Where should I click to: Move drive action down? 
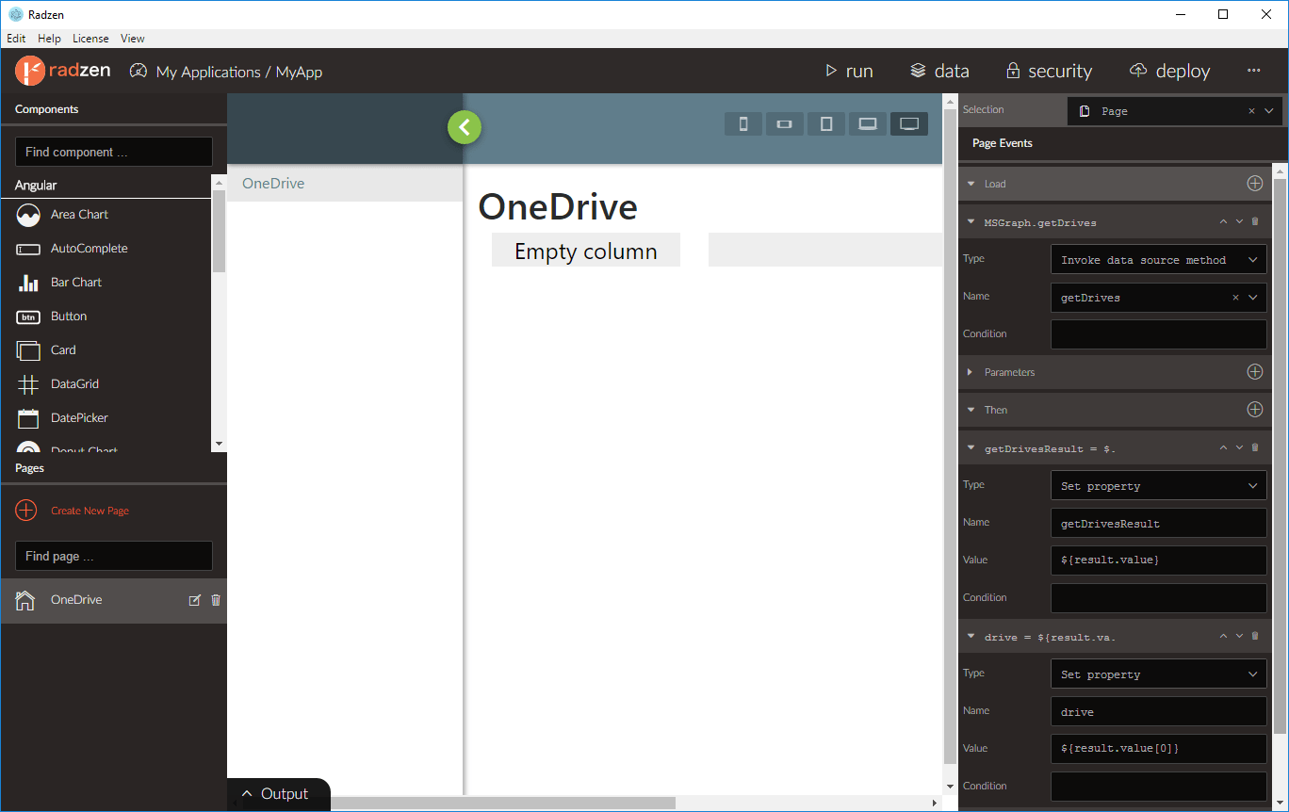click(1239, 636)
